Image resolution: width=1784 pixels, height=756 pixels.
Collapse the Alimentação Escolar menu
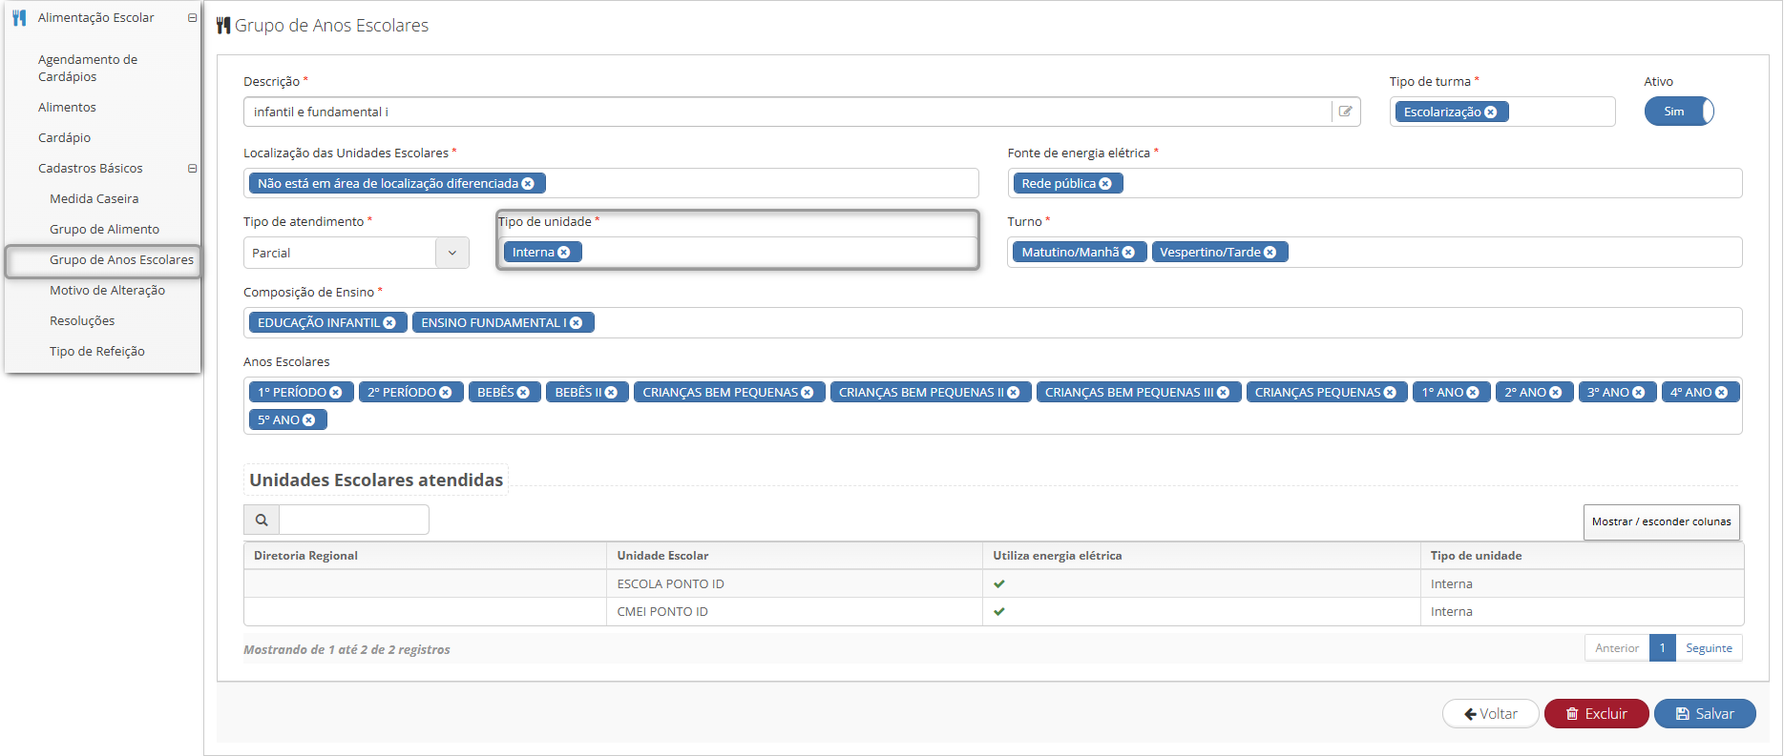tap(192, 18)
